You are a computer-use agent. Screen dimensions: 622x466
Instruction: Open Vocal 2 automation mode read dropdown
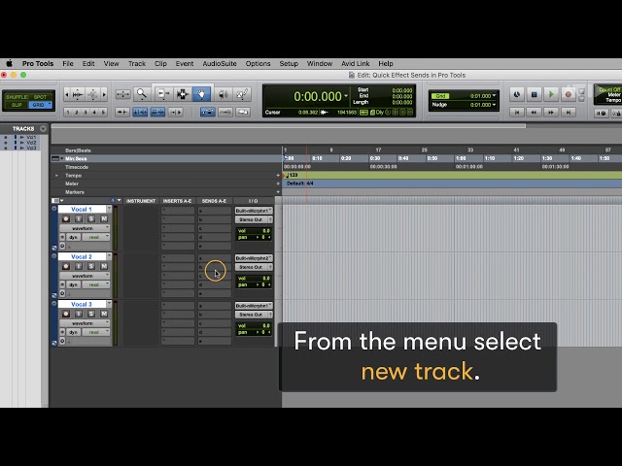click(95, 284)
